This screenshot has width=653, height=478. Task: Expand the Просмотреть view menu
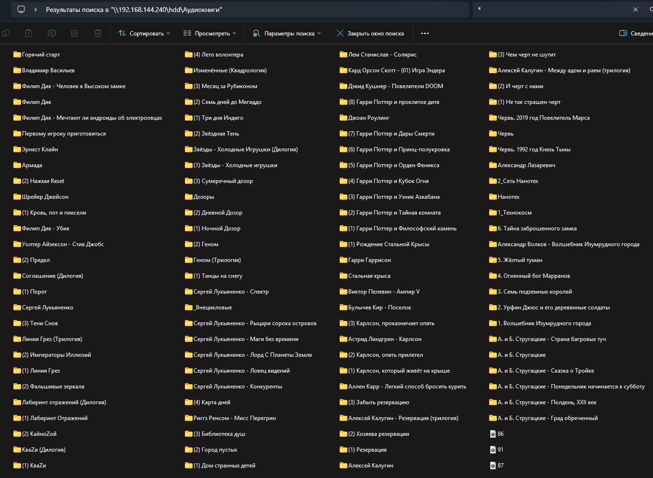click(210, 33)
